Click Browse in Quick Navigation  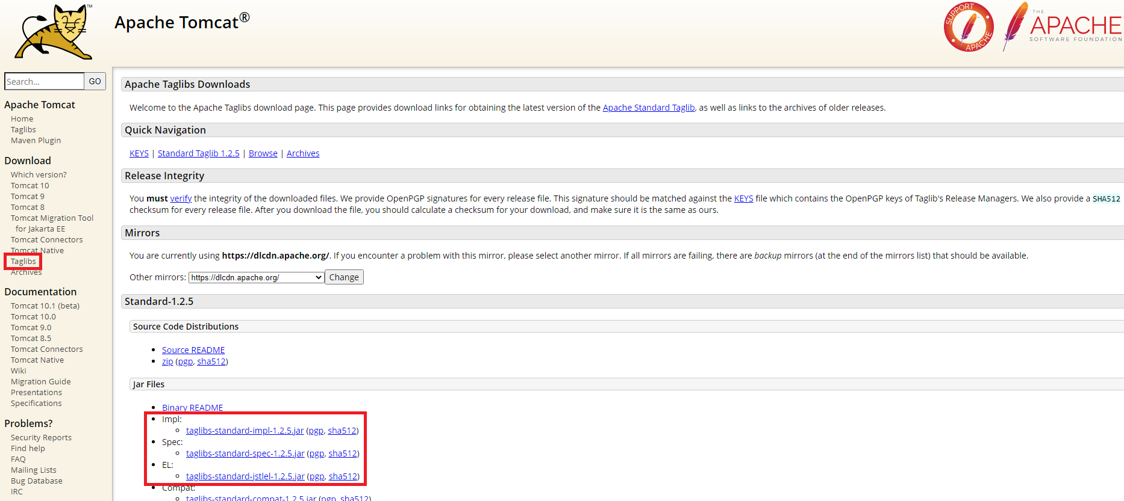tap(263, 153)
